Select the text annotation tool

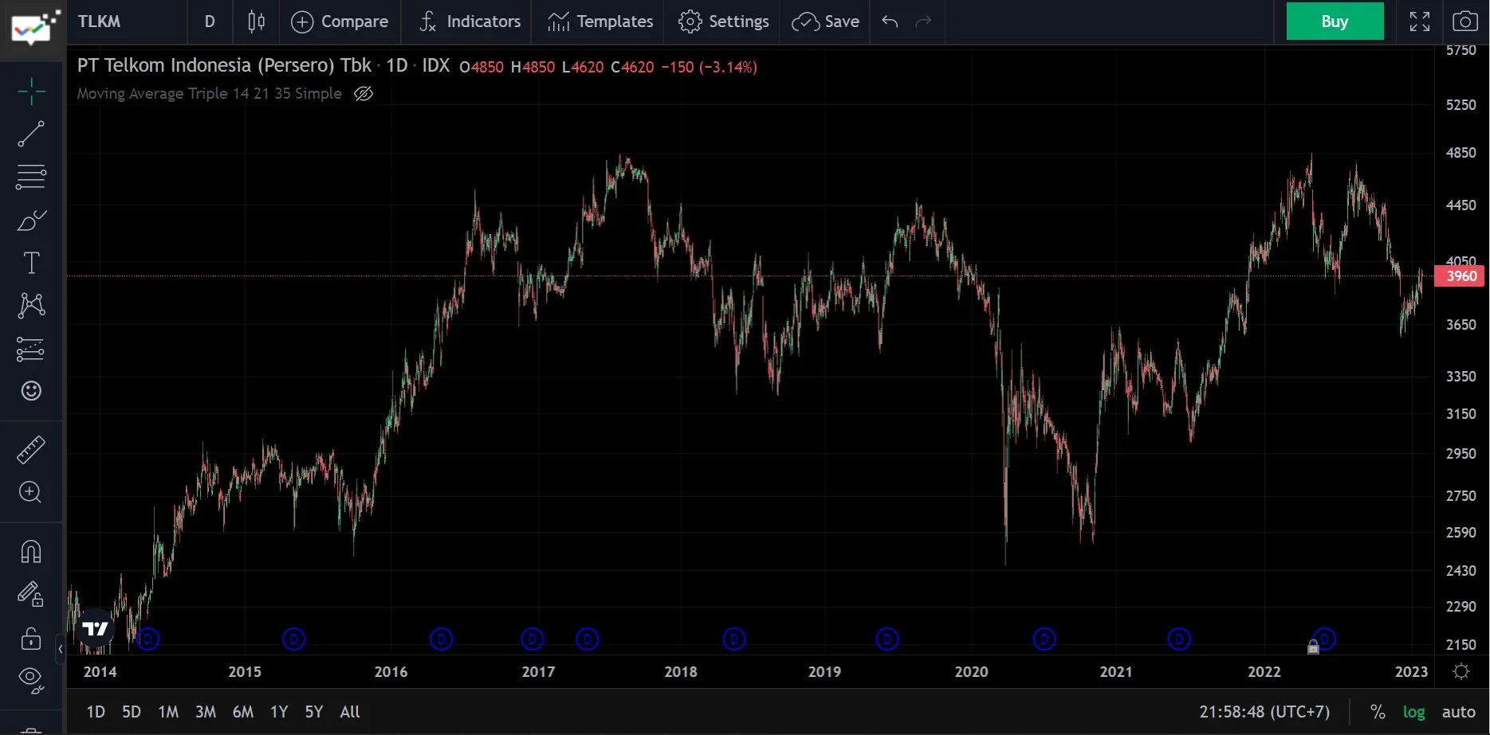click(x=31, y=263)
